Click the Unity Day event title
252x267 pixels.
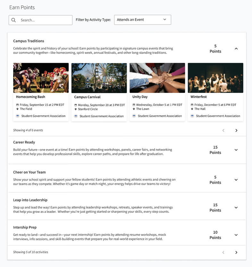pos(140,97)
